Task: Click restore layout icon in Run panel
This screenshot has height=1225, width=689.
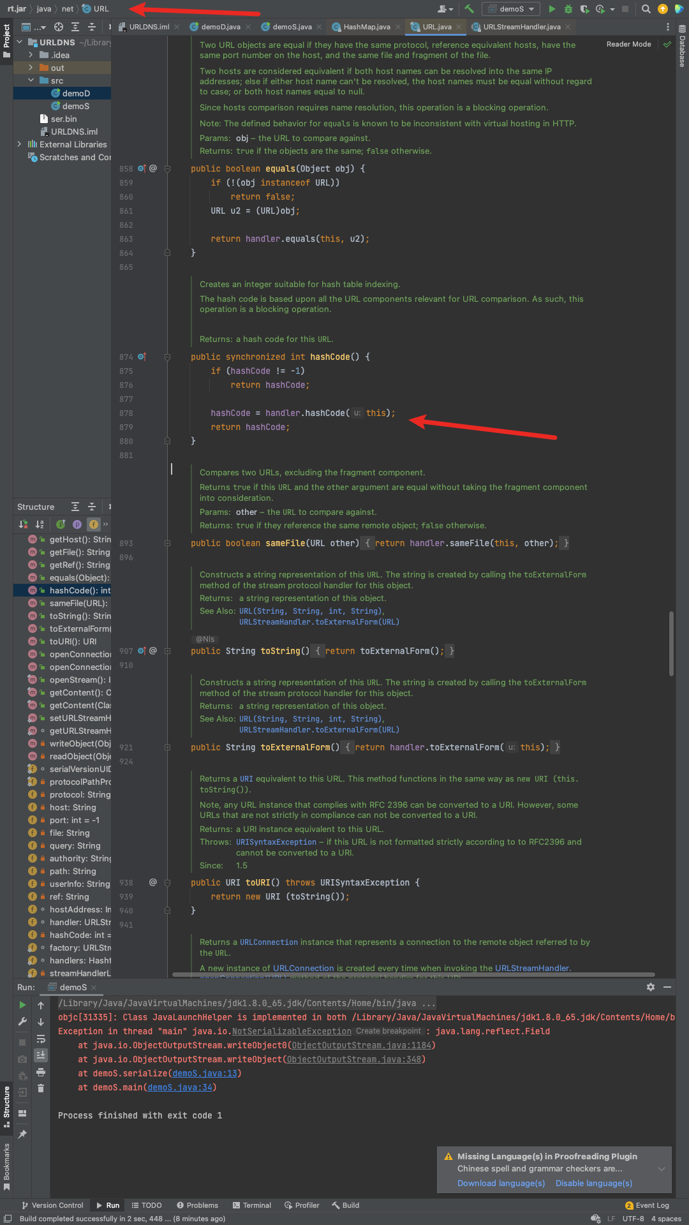Action: (x=23, y=1113)
